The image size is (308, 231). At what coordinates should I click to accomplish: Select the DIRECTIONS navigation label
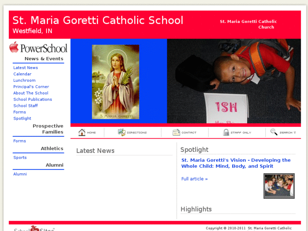(x=137, y=133)
